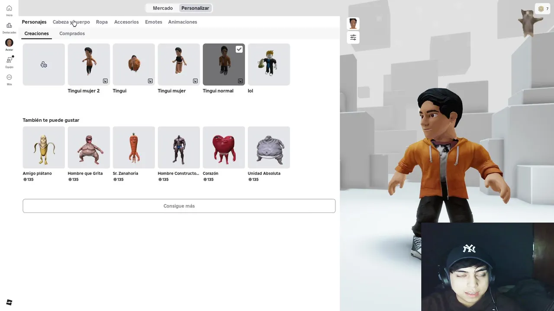
Task: Click the avatar portrait view icon
Action: pyautogui.click(x=353, y=23)
